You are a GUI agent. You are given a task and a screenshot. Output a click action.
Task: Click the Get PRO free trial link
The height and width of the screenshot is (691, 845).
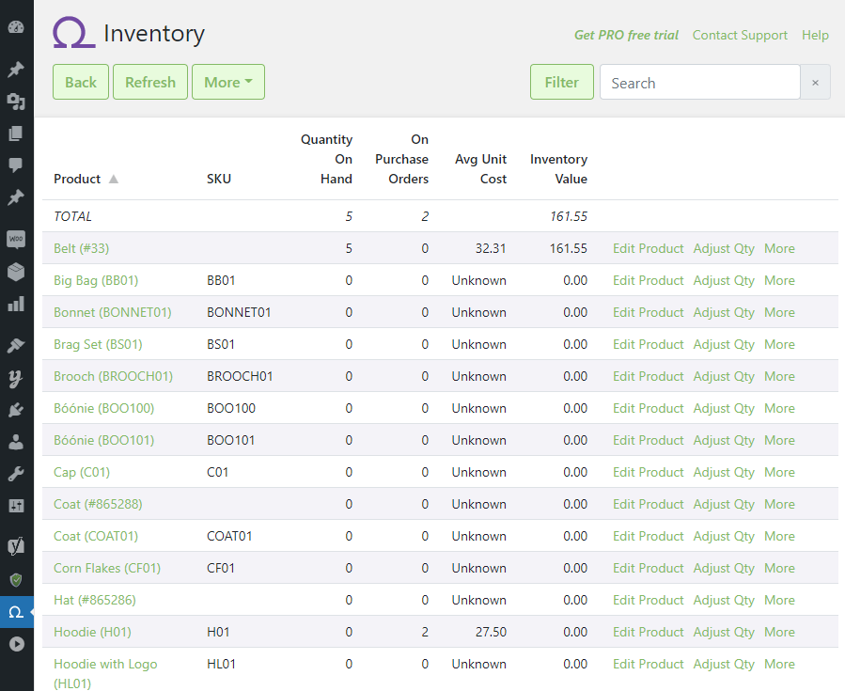click(626, 35)
